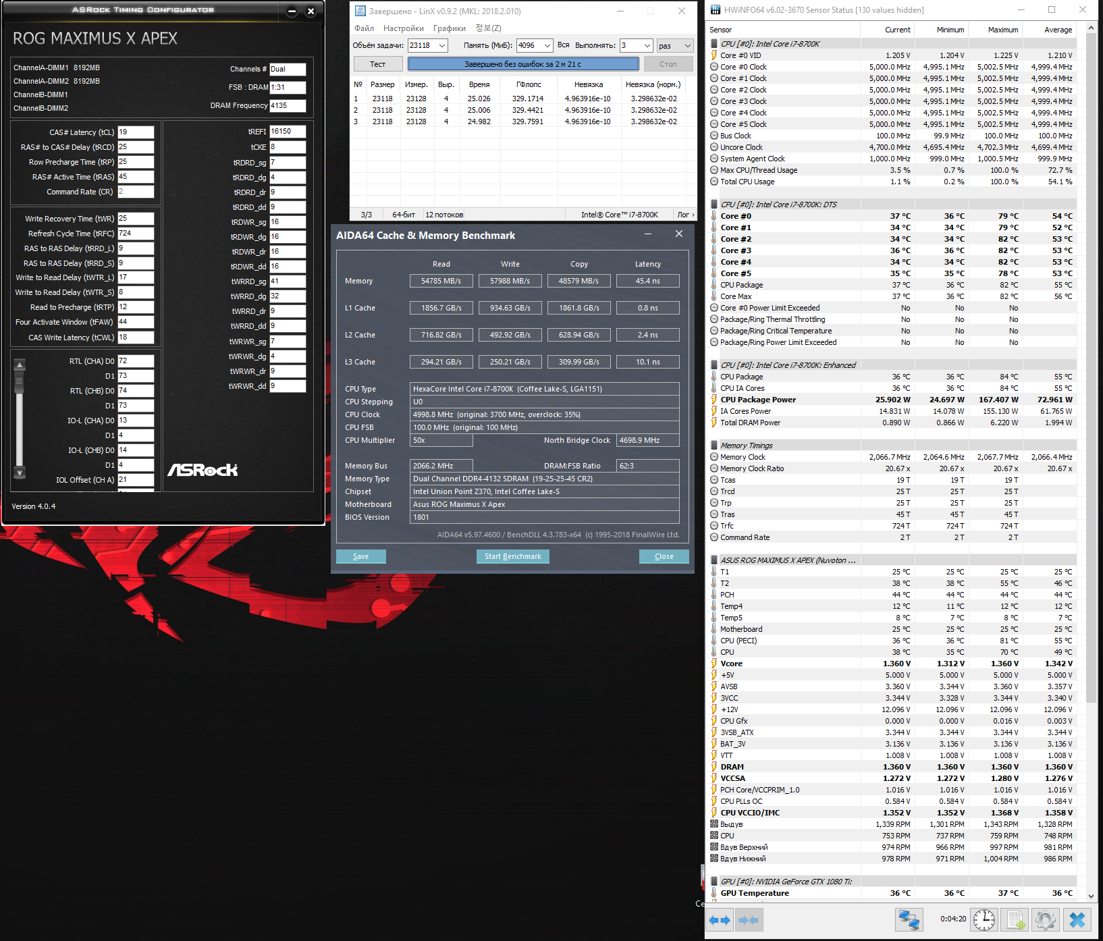Viewport: 1103px width, 941px height.
Task: Open LinX Настройки menu
Action: pos(404,28)
